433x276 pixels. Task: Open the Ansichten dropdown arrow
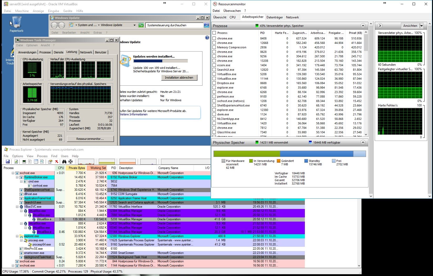coord(421,26)
